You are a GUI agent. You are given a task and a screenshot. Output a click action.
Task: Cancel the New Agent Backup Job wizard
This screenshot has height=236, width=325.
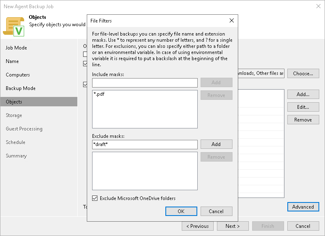tap(303, 226)
